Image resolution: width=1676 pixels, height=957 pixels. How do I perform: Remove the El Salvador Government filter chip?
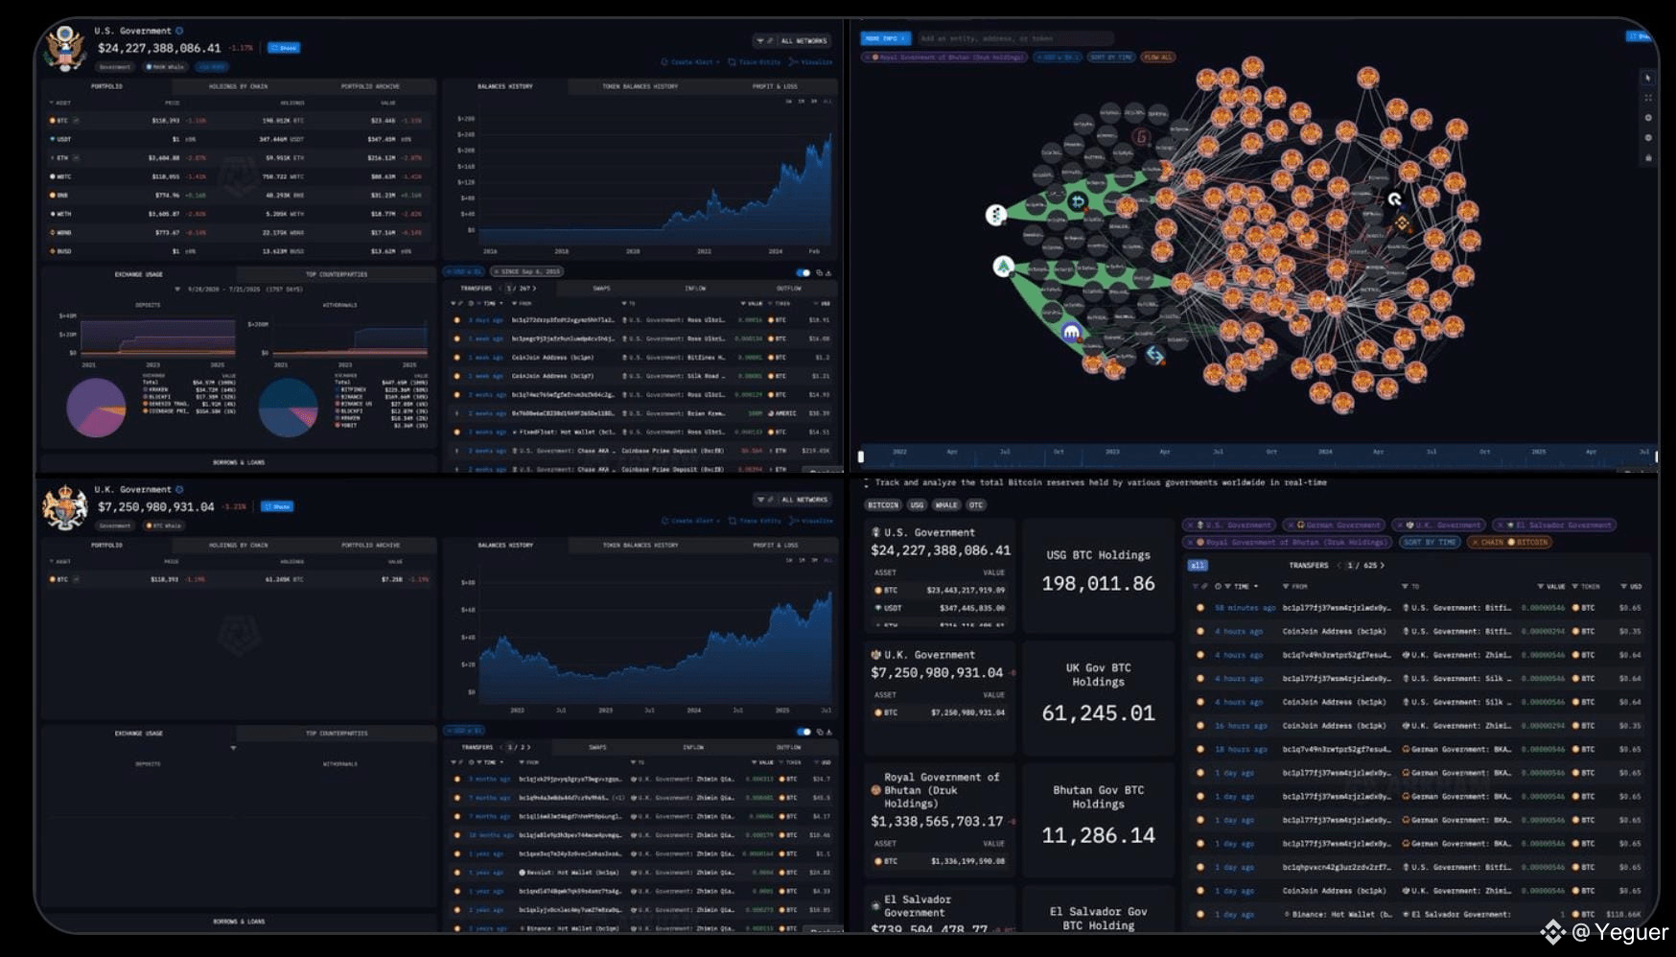coord(1501,525)
